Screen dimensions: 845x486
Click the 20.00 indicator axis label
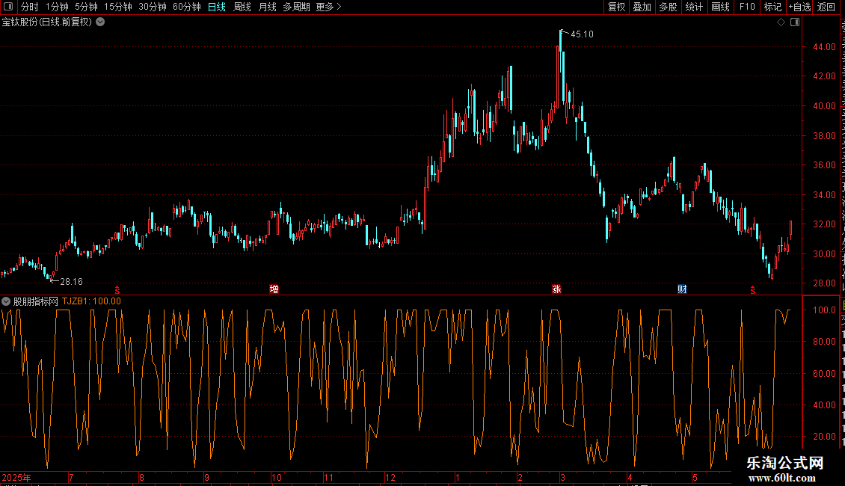(x=825, y=437)
